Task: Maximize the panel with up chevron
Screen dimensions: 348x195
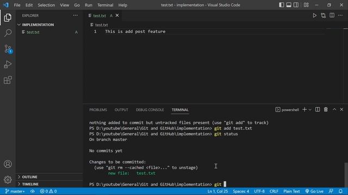Action: [334, 109]
